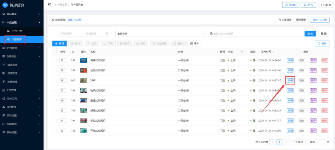Click the blue 新增 button
The height and width of the screenshot is (150, 335).
pos(59,44)
